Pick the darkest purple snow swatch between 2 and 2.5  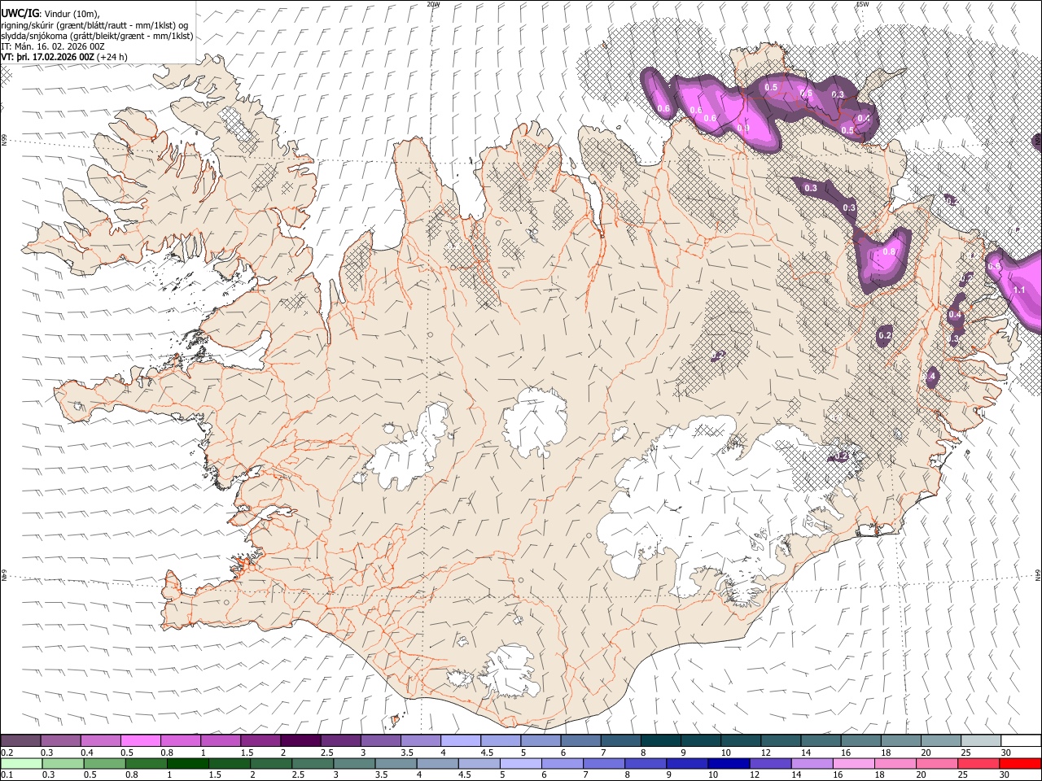[300, 740]
